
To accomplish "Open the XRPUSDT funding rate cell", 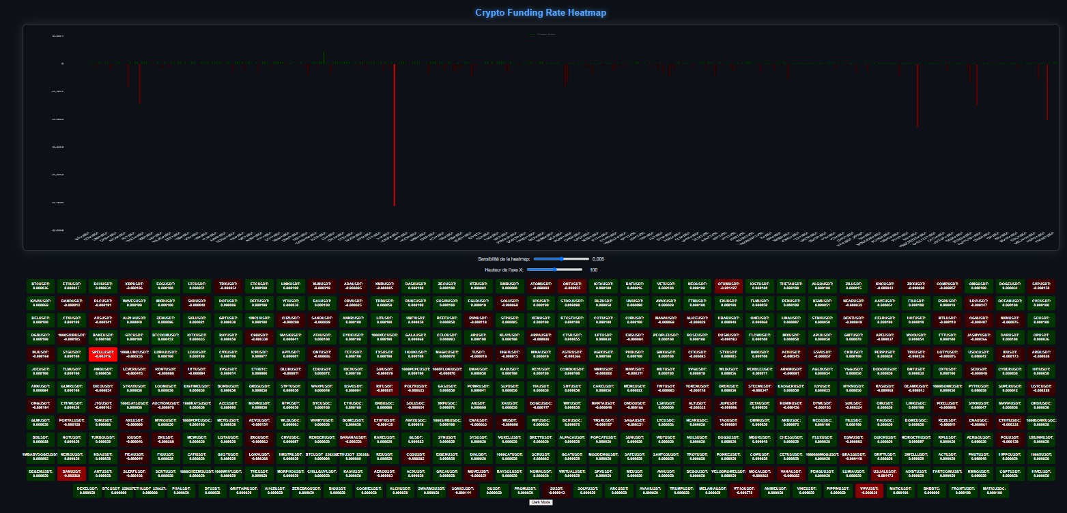I will click(x=134, y=285).
